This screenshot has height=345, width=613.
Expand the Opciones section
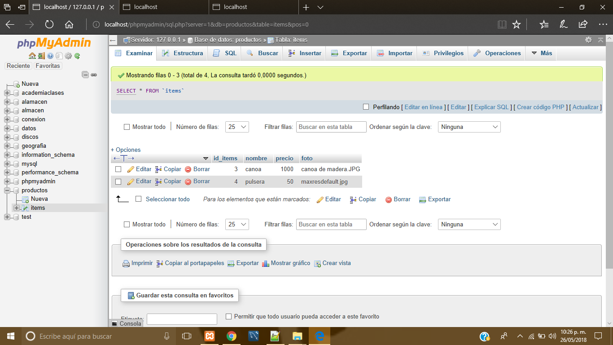pyautogui.click(x=125, y=150)
